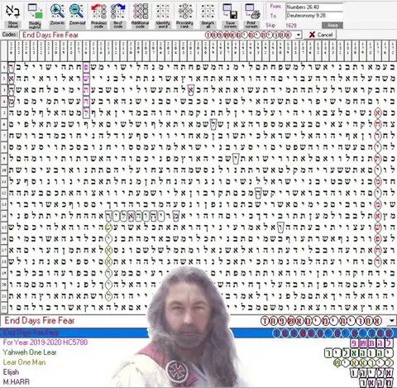The height and width of the screenshot is (388, 397).
Task: Select the Elijah list entry
Action: pyautogui.click(x=11, y=372)
